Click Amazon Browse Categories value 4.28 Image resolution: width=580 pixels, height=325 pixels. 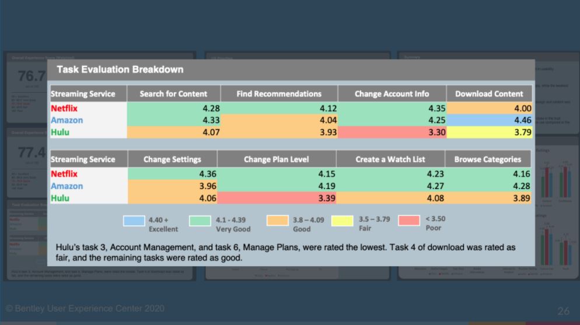click(x=522, y=186)
